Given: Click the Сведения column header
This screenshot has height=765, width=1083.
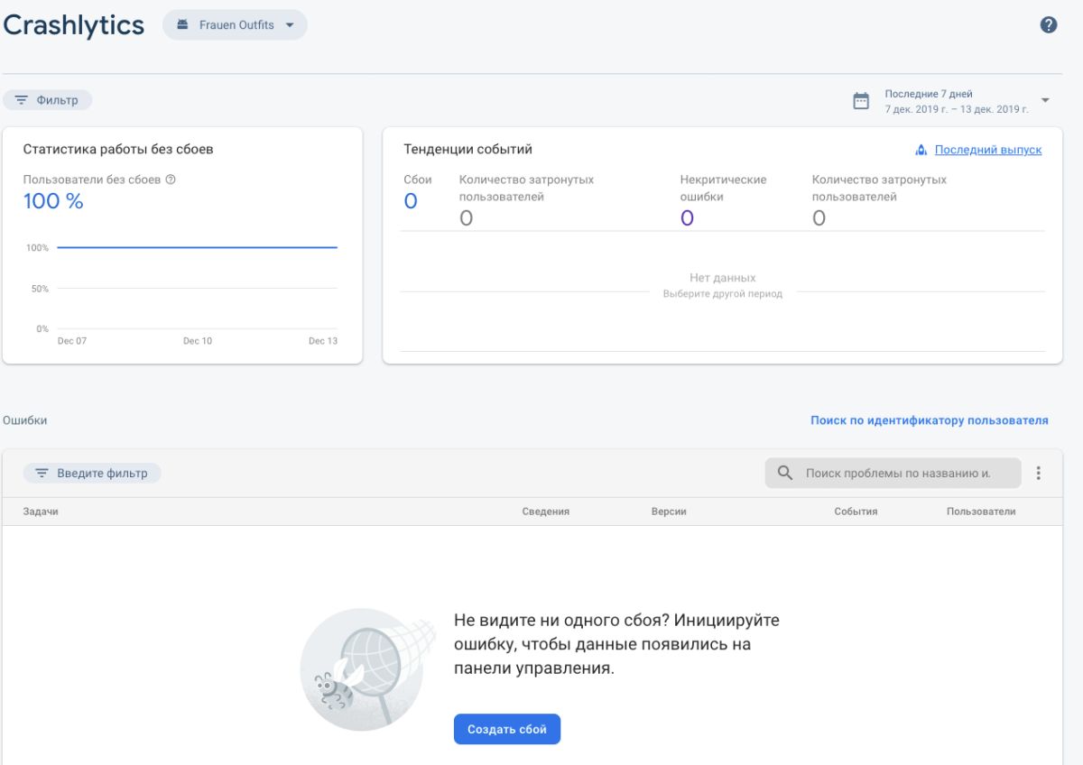Looking at the screenshot, I should click(546, 512).
